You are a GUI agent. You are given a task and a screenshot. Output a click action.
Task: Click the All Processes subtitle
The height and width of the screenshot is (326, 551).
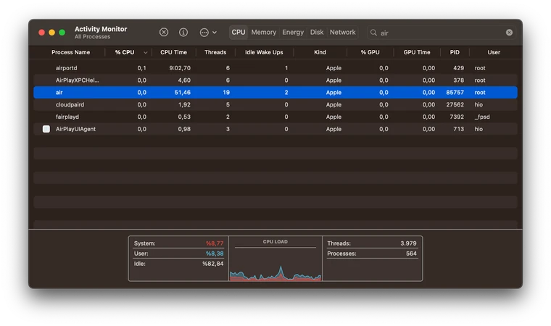tap(92, 36)
